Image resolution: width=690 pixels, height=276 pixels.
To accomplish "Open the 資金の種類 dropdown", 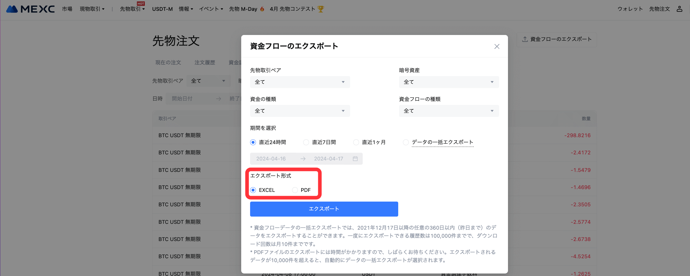I will (x=300, y=111).
